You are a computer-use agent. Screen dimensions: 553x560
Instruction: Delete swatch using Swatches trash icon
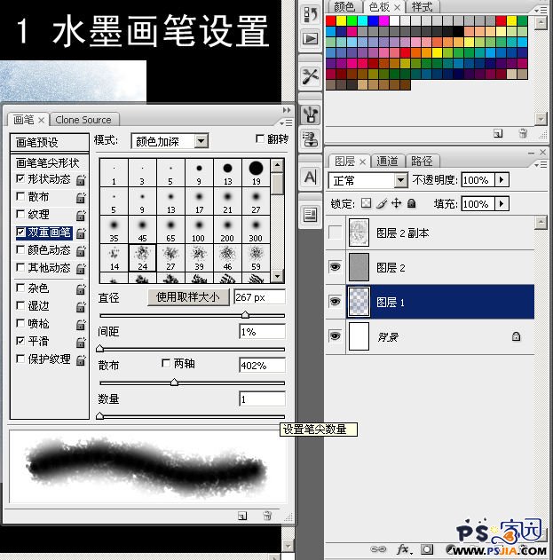[523, 133]
